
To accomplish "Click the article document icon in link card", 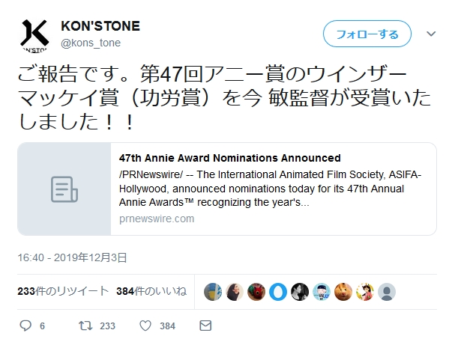I will [64, 189].
